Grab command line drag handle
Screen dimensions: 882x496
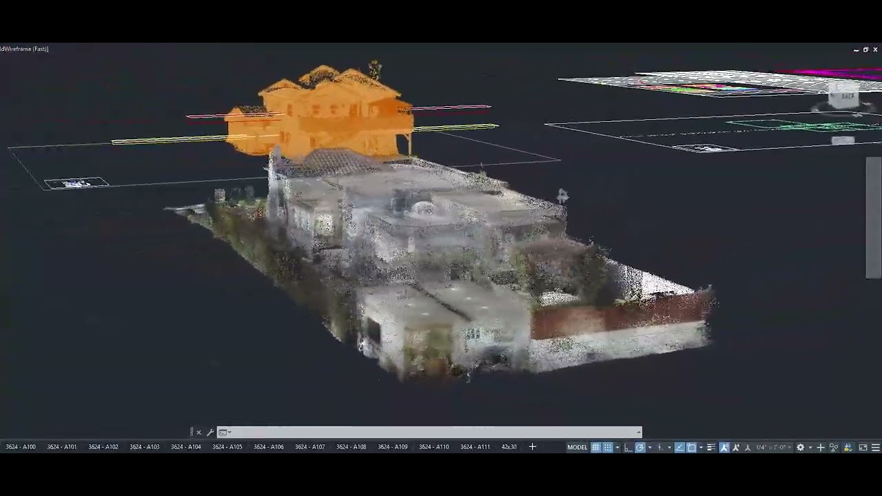[x=192, y=433]
